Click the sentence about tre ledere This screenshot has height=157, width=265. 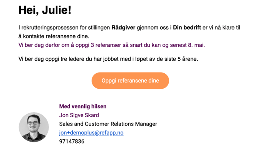click(108, 59)
